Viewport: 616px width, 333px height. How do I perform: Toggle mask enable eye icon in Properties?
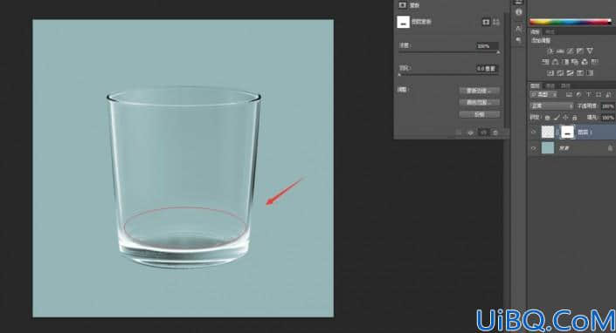(x=470, y=133)
